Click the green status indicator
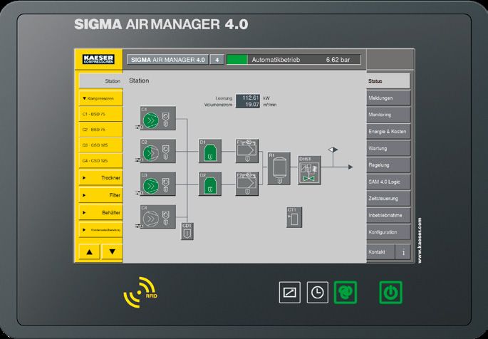 point(237,60)
